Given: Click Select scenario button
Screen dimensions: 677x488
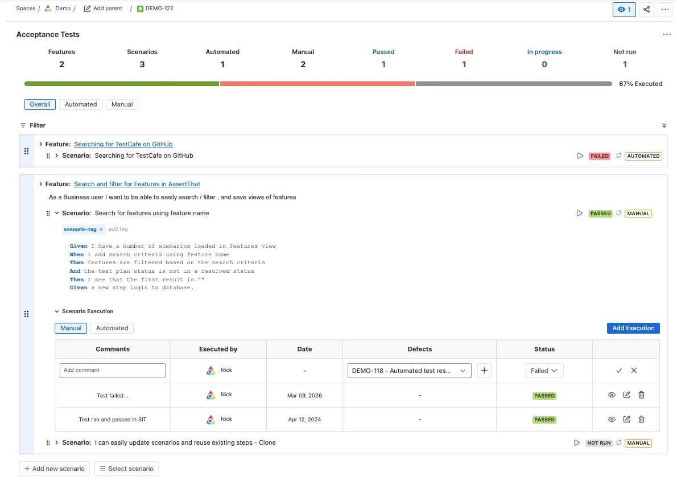Looking at the screenshot, I should tap(126, 469).
